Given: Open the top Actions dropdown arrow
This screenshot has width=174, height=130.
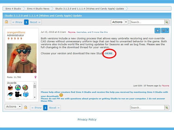Looking at the screenshot, I should coord(126,22).
